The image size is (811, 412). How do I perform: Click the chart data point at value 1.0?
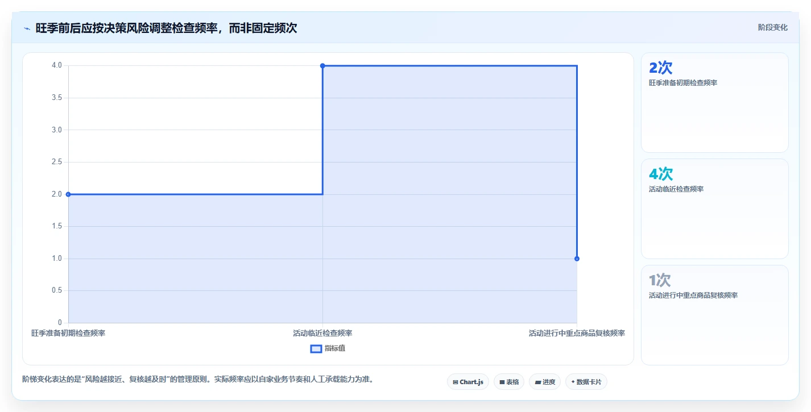click(x=577, y=259)
